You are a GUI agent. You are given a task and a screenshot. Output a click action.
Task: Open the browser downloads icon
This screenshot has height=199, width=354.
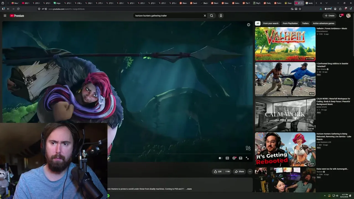pyautogui.click(x=321, y=9)
